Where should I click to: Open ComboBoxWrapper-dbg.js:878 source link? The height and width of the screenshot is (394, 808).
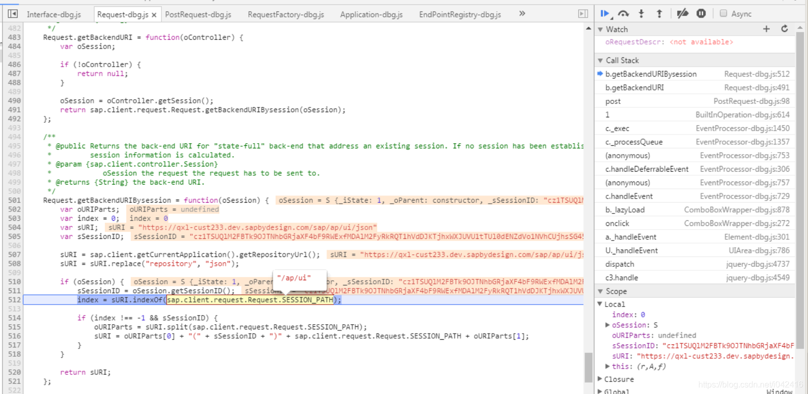click(737, 209)
